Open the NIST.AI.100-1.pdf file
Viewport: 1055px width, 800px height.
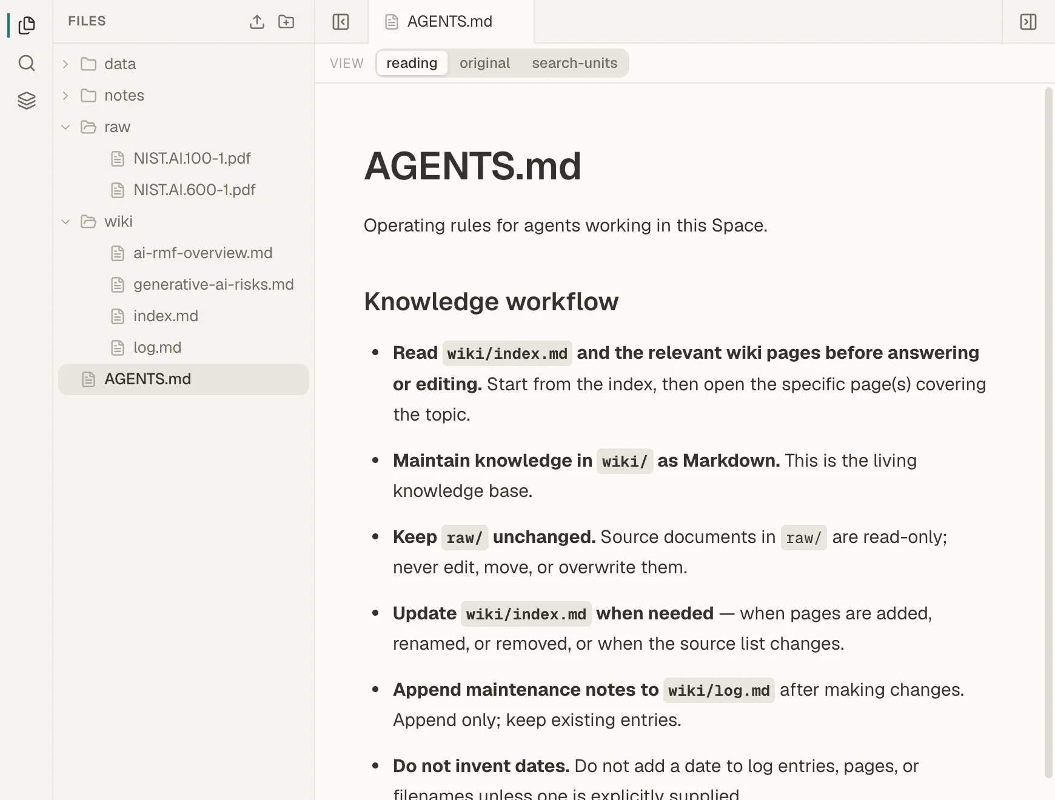pyautogui.click(x=184, y=158)
